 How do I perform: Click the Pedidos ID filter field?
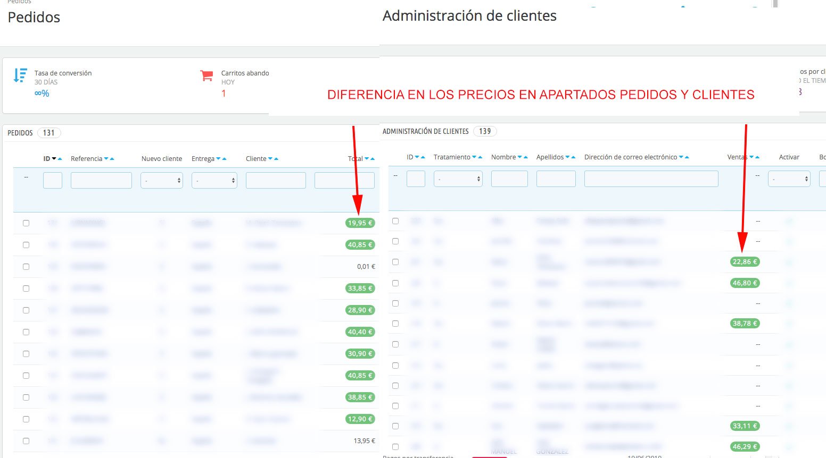coord(53,181)
